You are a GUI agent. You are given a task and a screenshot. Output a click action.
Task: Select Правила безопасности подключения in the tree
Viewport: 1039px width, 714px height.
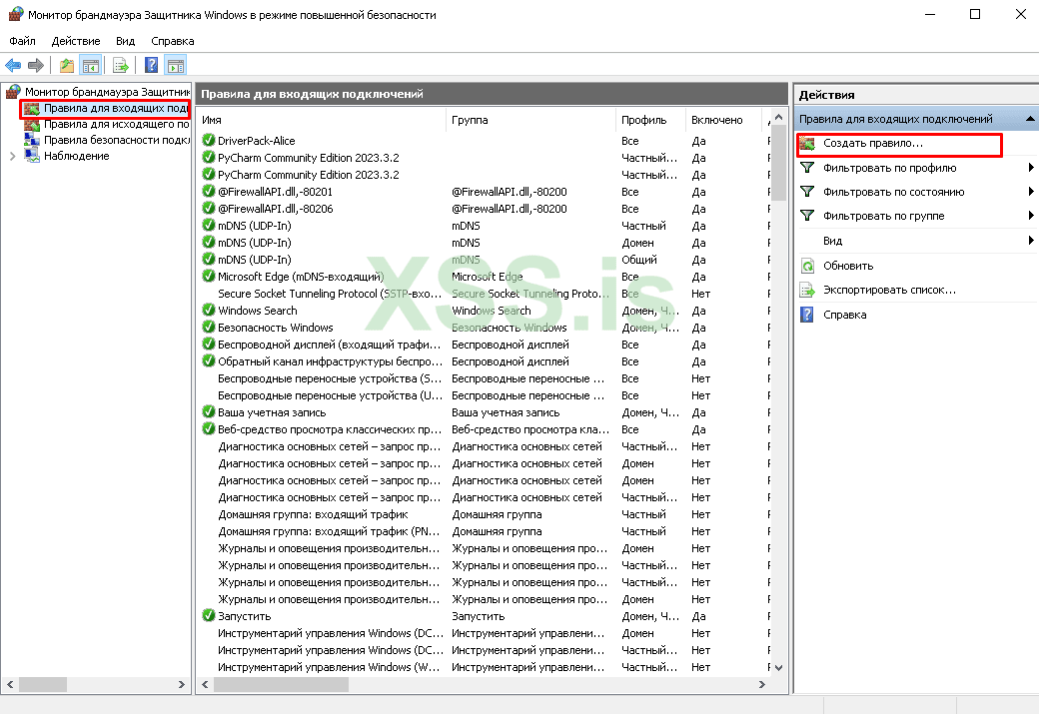(x=116, y=141)
